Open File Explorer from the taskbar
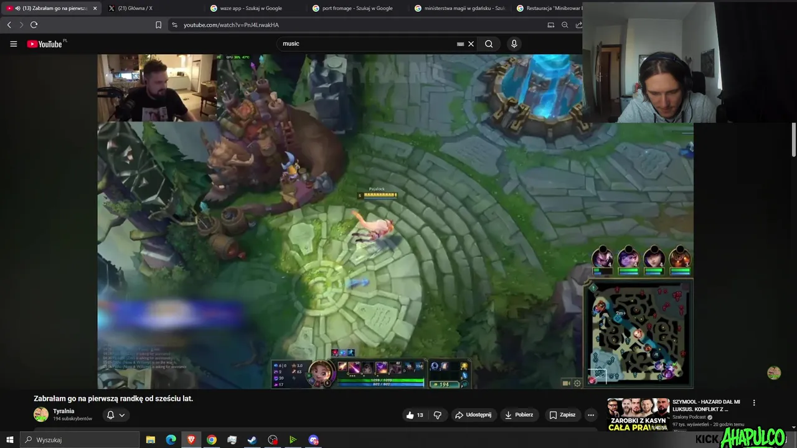The width and height of the screenshot is (797, 448). tap(150, 440)
